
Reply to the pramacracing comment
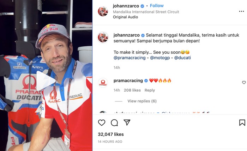tap(150, 90)
